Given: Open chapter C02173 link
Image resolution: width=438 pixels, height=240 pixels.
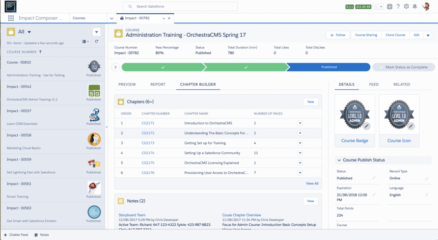Looking at the screenshot, I should [x=148, y=143].
